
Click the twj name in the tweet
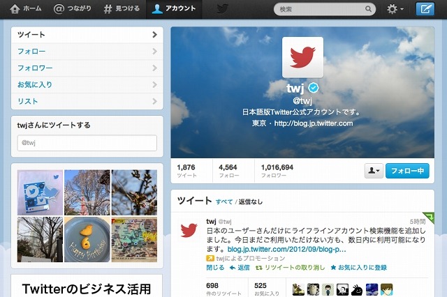coord(211,221)
